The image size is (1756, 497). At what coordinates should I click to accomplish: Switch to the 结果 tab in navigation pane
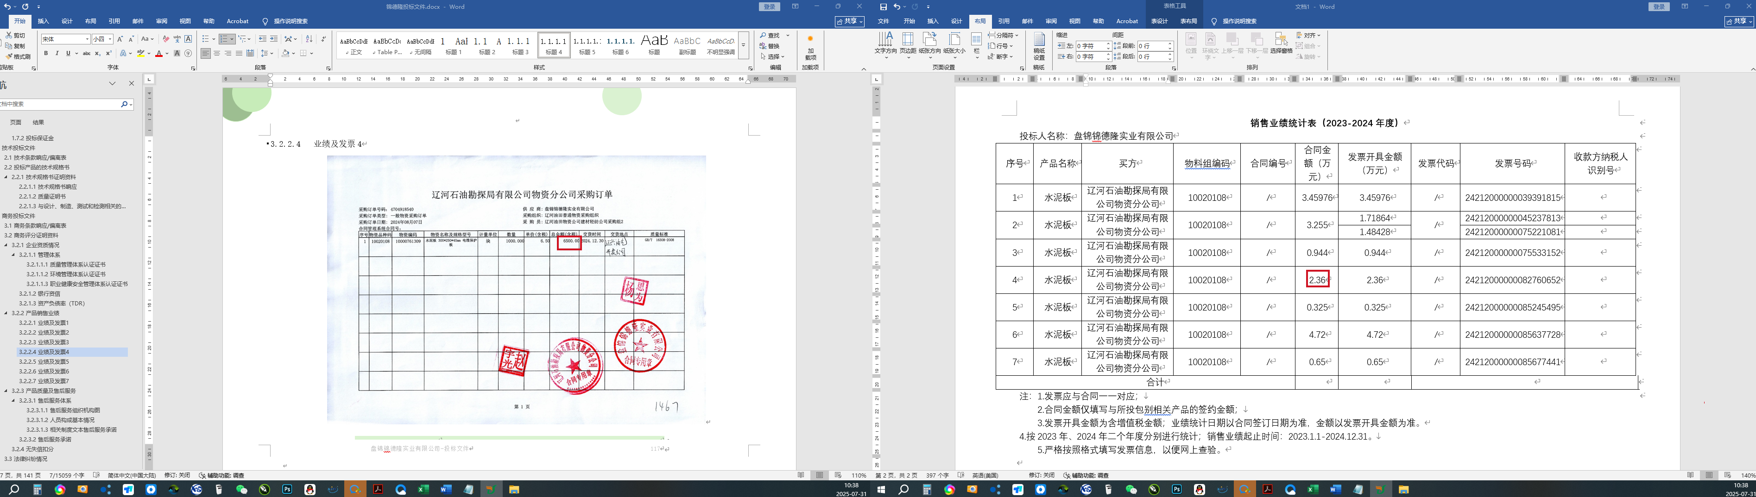pyautogui.click(x=38, y=123)
